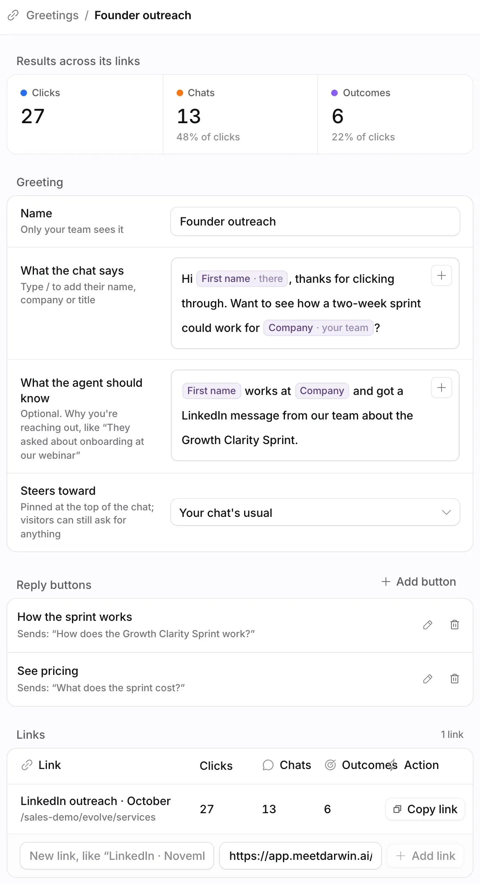The width and height of the screenshot is (480, 884).
Task: Delete the See pricing reply button
Action: click(455, 679)
